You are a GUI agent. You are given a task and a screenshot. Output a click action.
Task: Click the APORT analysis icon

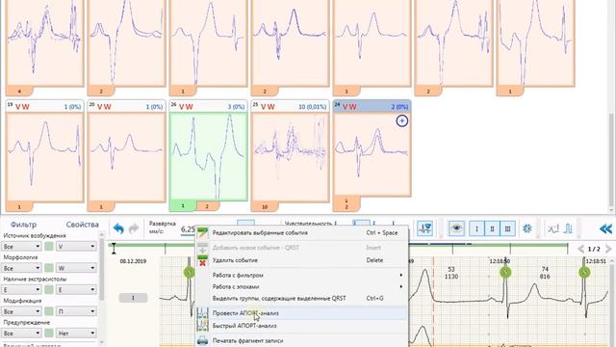pos(203,313)
